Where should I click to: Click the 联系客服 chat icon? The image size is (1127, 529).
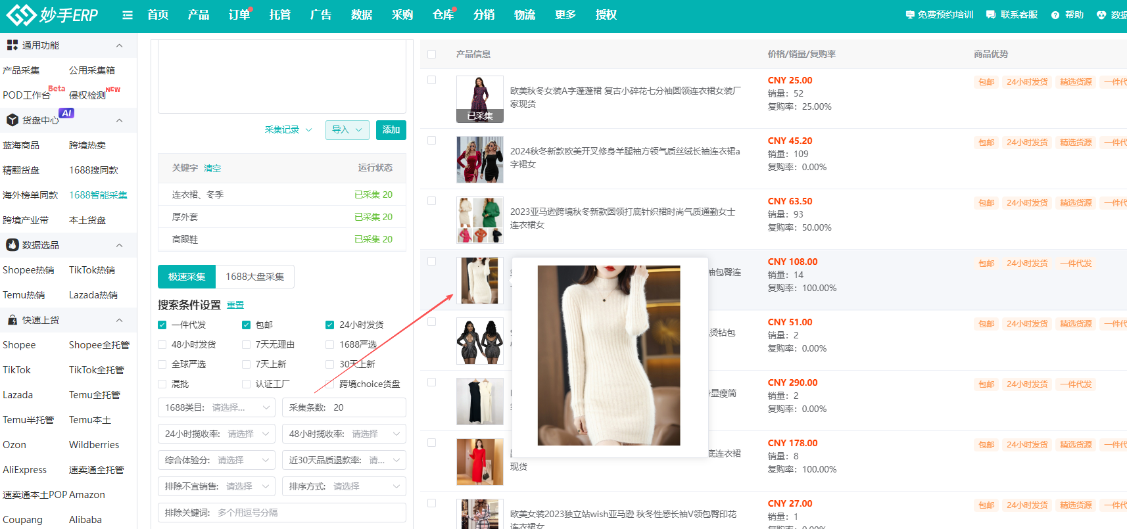pyautogui.click(x=991, y=15)
